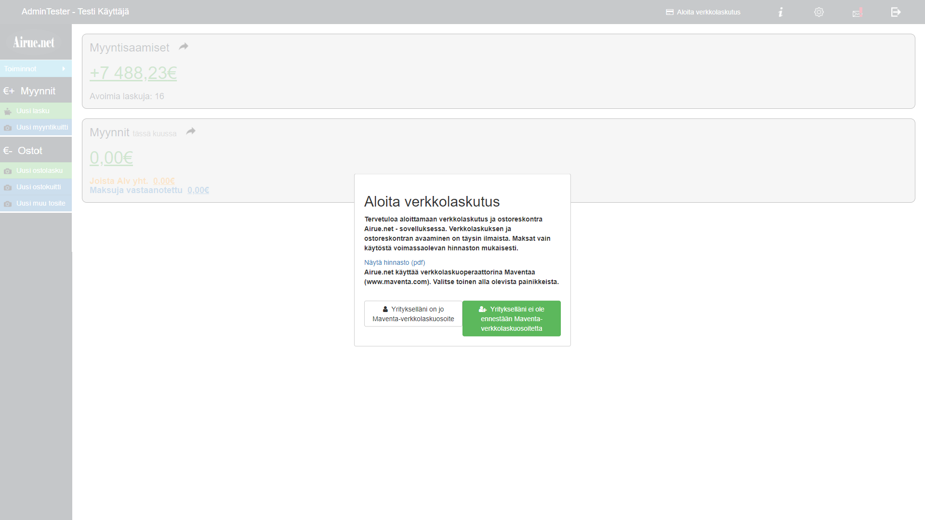This screenshot has width=925, height=520.
Task: Click the Aloita verkkolaskutus dialog heading
Action: click(432, 201)
